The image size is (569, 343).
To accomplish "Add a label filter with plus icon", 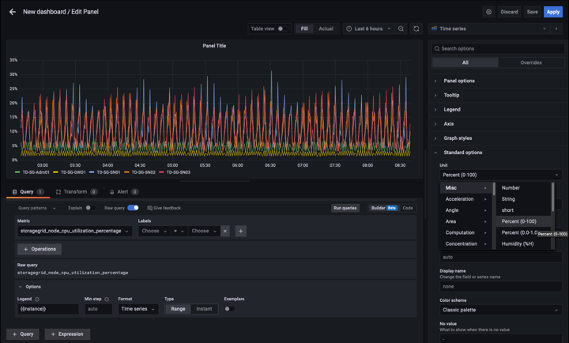I will [240, 231].
